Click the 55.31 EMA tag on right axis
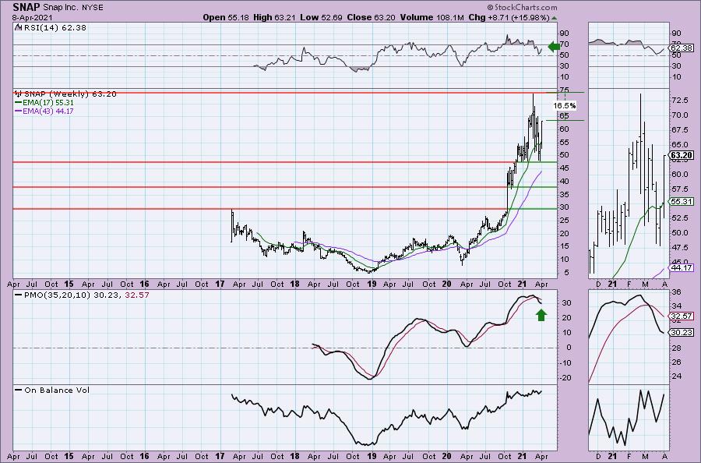The image size is (701, 463). (x=682, y=202)
